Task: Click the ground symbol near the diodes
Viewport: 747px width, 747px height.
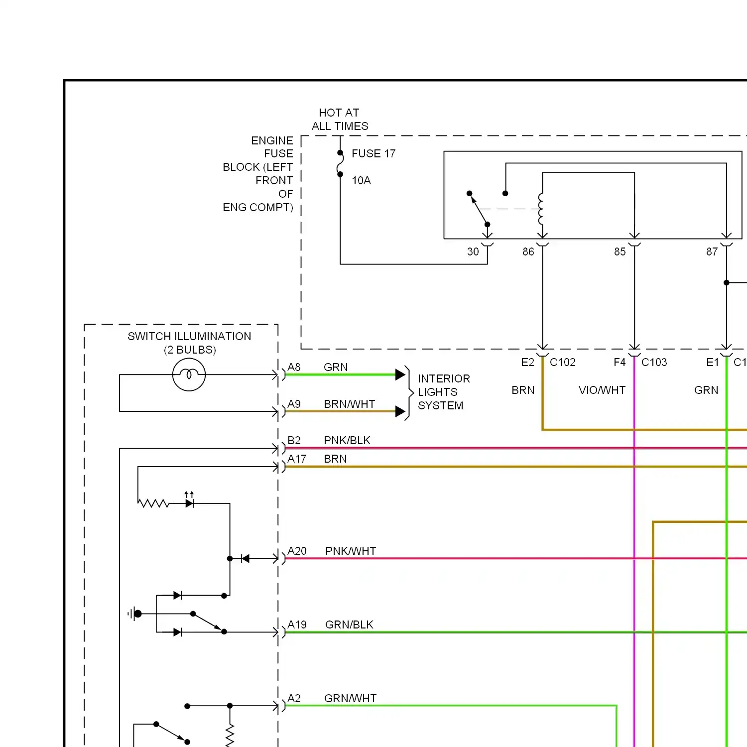Action: tap(135, 614)
